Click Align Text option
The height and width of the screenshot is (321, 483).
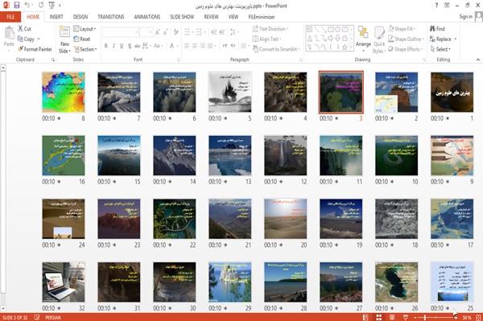click(x=266, y=39)
